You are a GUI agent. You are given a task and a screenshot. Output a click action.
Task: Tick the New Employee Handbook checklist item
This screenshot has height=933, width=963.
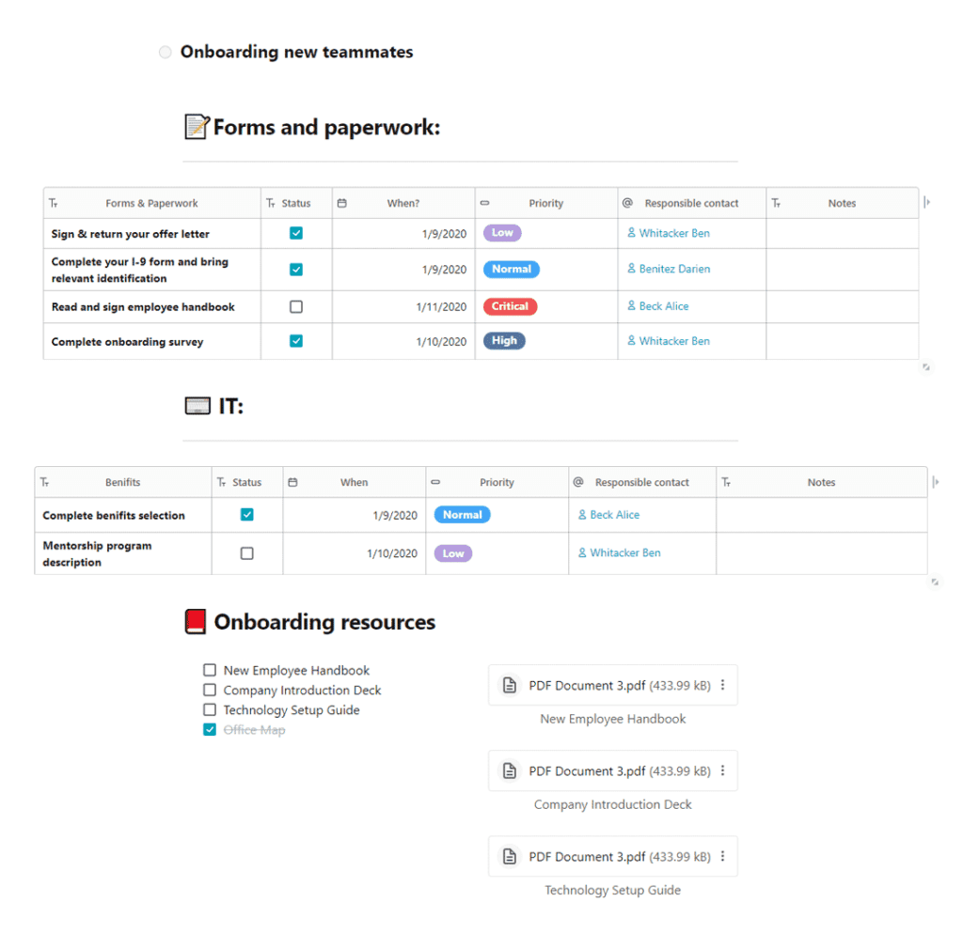(x=210, y=670)
